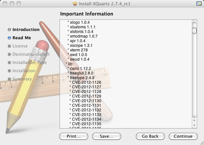Select the Installation step in sidebar
This screenshot has height=145, width=204.
[x=24, y=71]
